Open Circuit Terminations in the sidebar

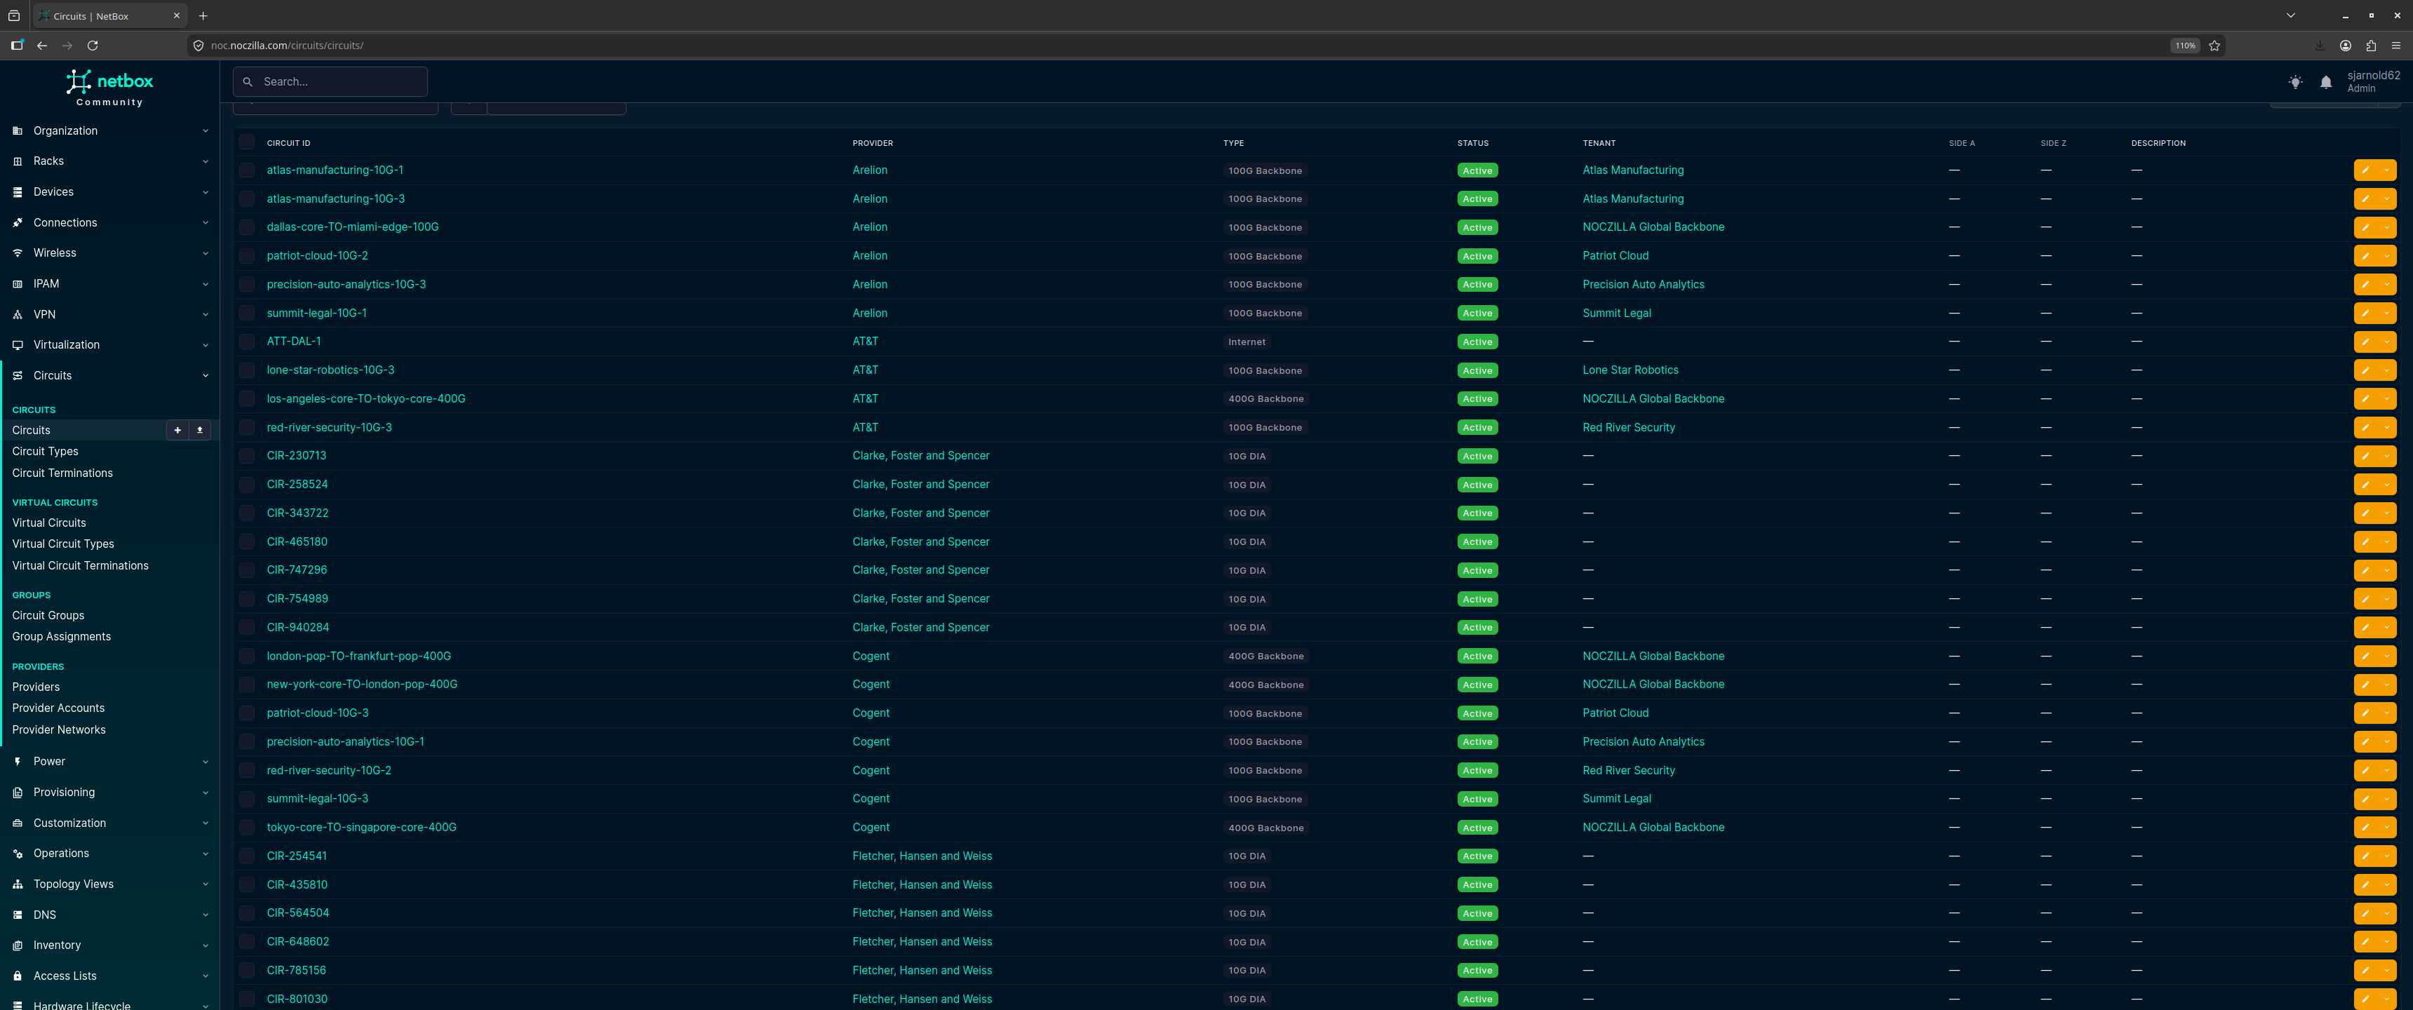pyautogui.click(x=62, y=473)
